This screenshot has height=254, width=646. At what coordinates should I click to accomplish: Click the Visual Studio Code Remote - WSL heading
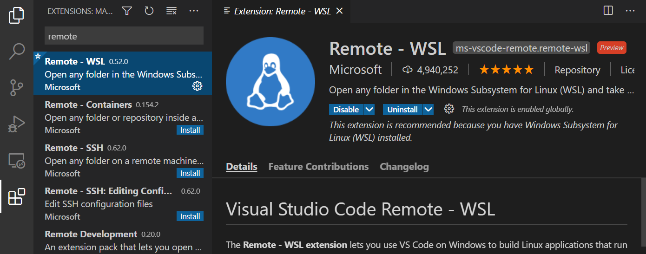click(361, 209)
